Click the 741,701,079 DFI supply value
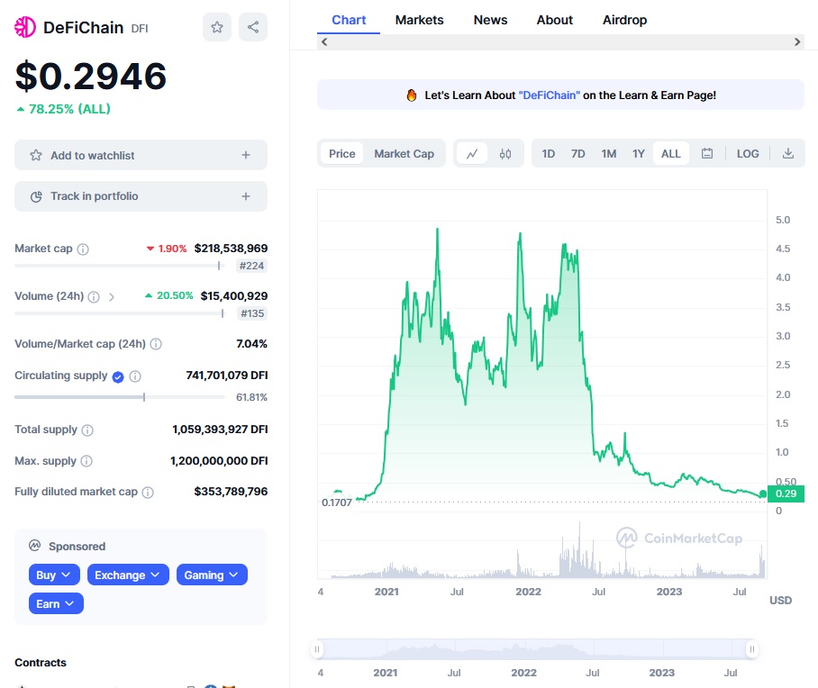 tap(226, 376)
